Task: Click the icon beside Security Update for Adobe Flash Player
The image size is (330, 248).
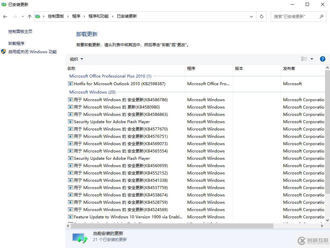Action: point(70,122)
